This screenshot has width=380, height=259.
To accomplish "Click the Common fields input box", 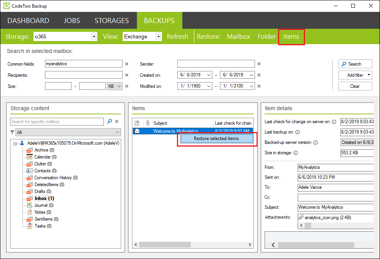I will [x=84, y=64].
